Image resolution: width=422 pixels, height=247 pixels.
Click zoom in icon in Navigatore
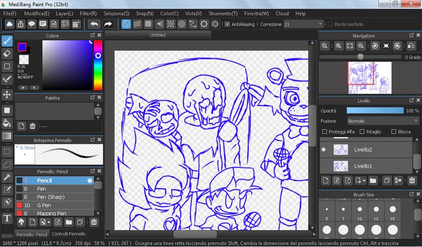coord(339,46)
